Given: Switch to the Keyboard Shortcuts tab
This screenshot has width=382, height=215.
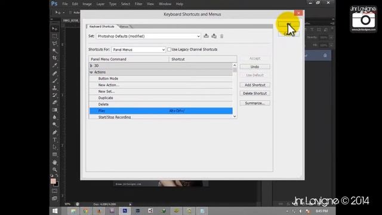Looking at the screenshot, I should (x=101, y=26).
